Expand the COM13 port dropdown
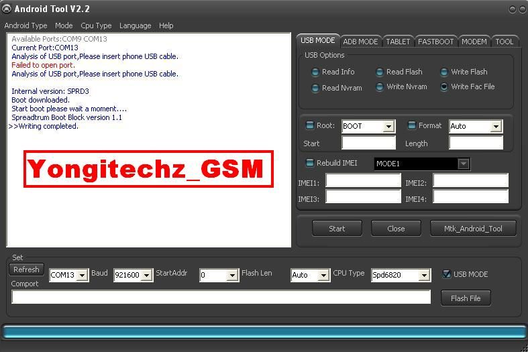Screen dimensions: 528x352 click(82, 276)
